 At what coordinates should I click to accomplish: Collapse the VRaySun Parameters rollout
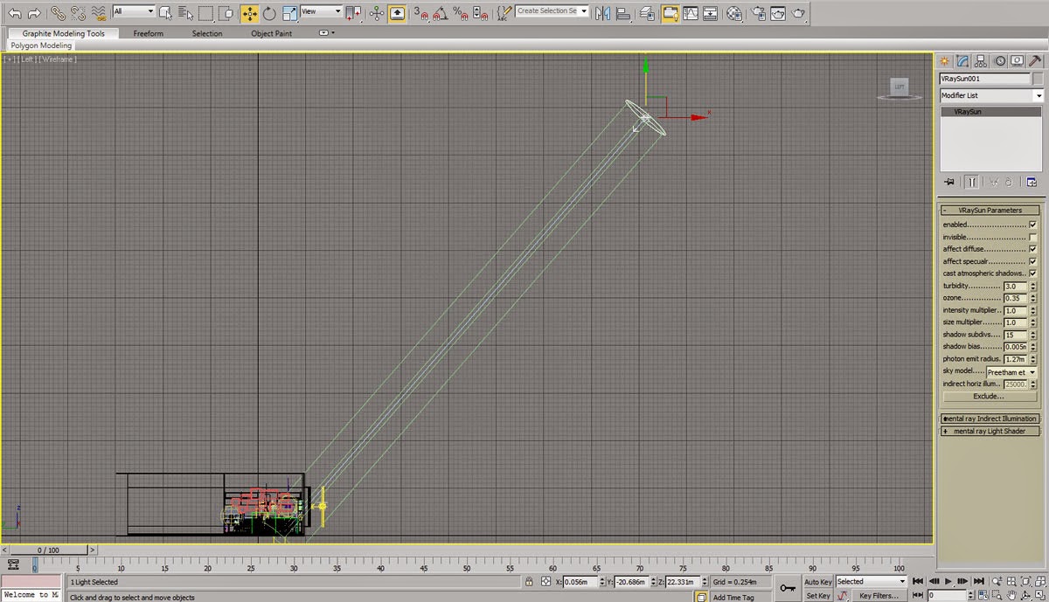pos(991,211)
